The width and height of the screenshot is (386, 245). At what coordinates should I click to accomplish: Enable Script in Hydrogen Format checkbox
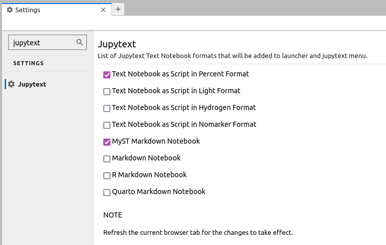tap(106, 108)
